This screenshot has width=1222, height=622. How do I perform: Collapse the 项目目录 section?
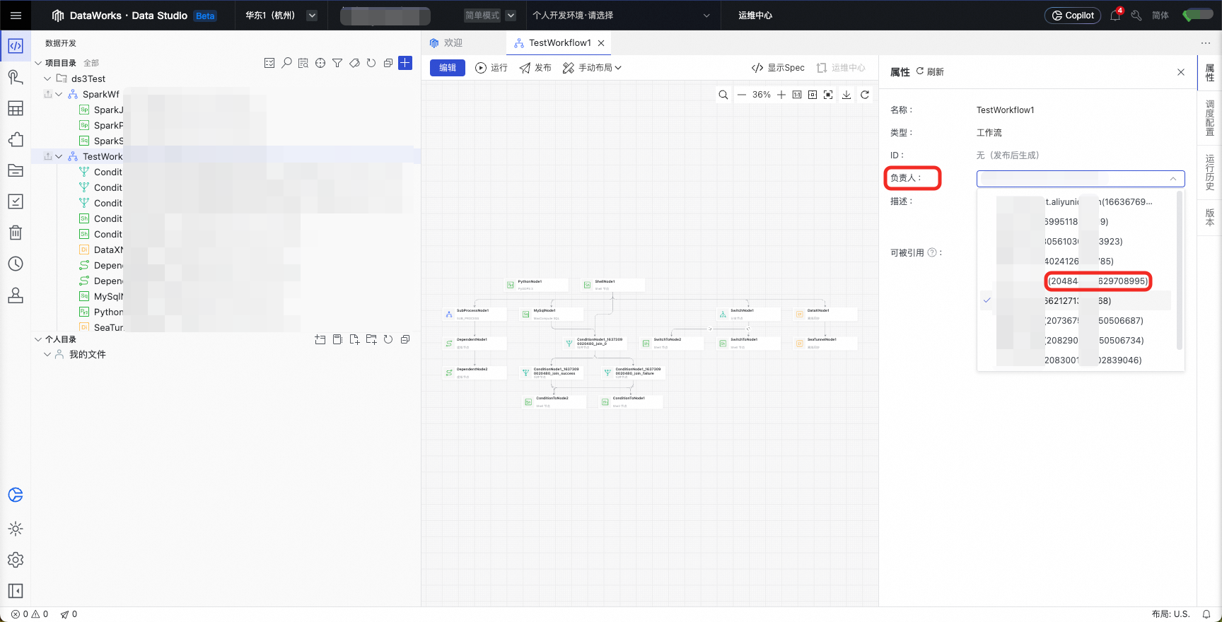38,63
